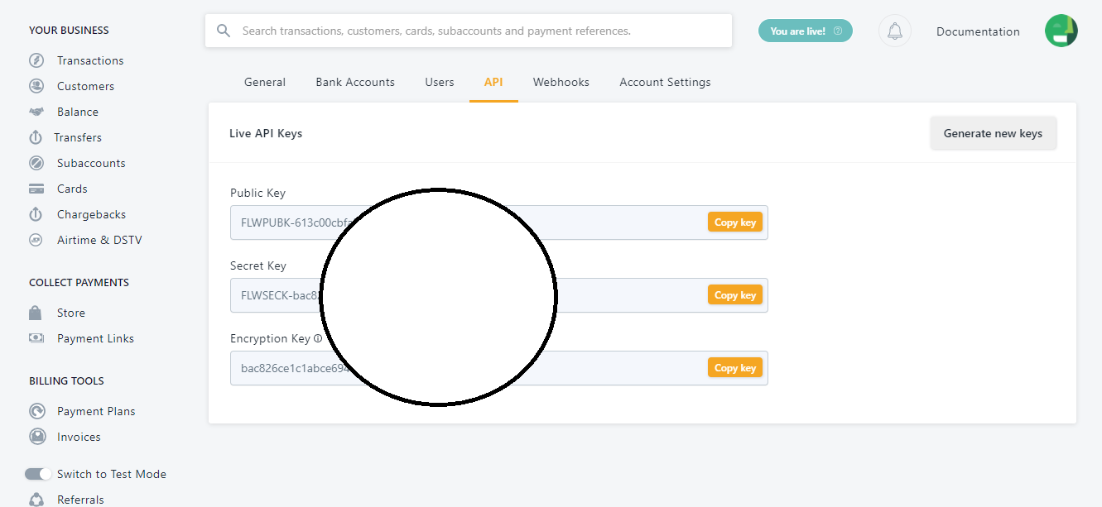The height and width of the screenshot is (507, 1102).
Task: Go to Invoices page
Action: coord(79,437)
